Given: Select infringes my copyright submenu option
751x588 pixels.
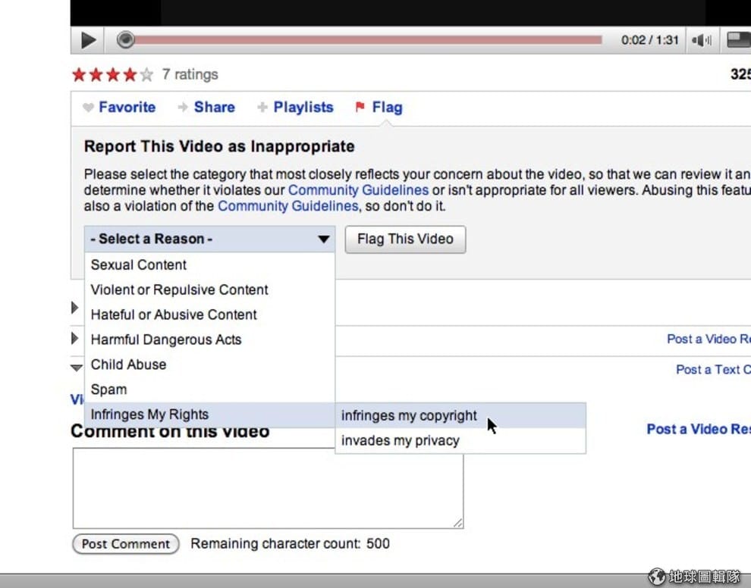Looking at the screenshot, I should [x=460, y=415].
